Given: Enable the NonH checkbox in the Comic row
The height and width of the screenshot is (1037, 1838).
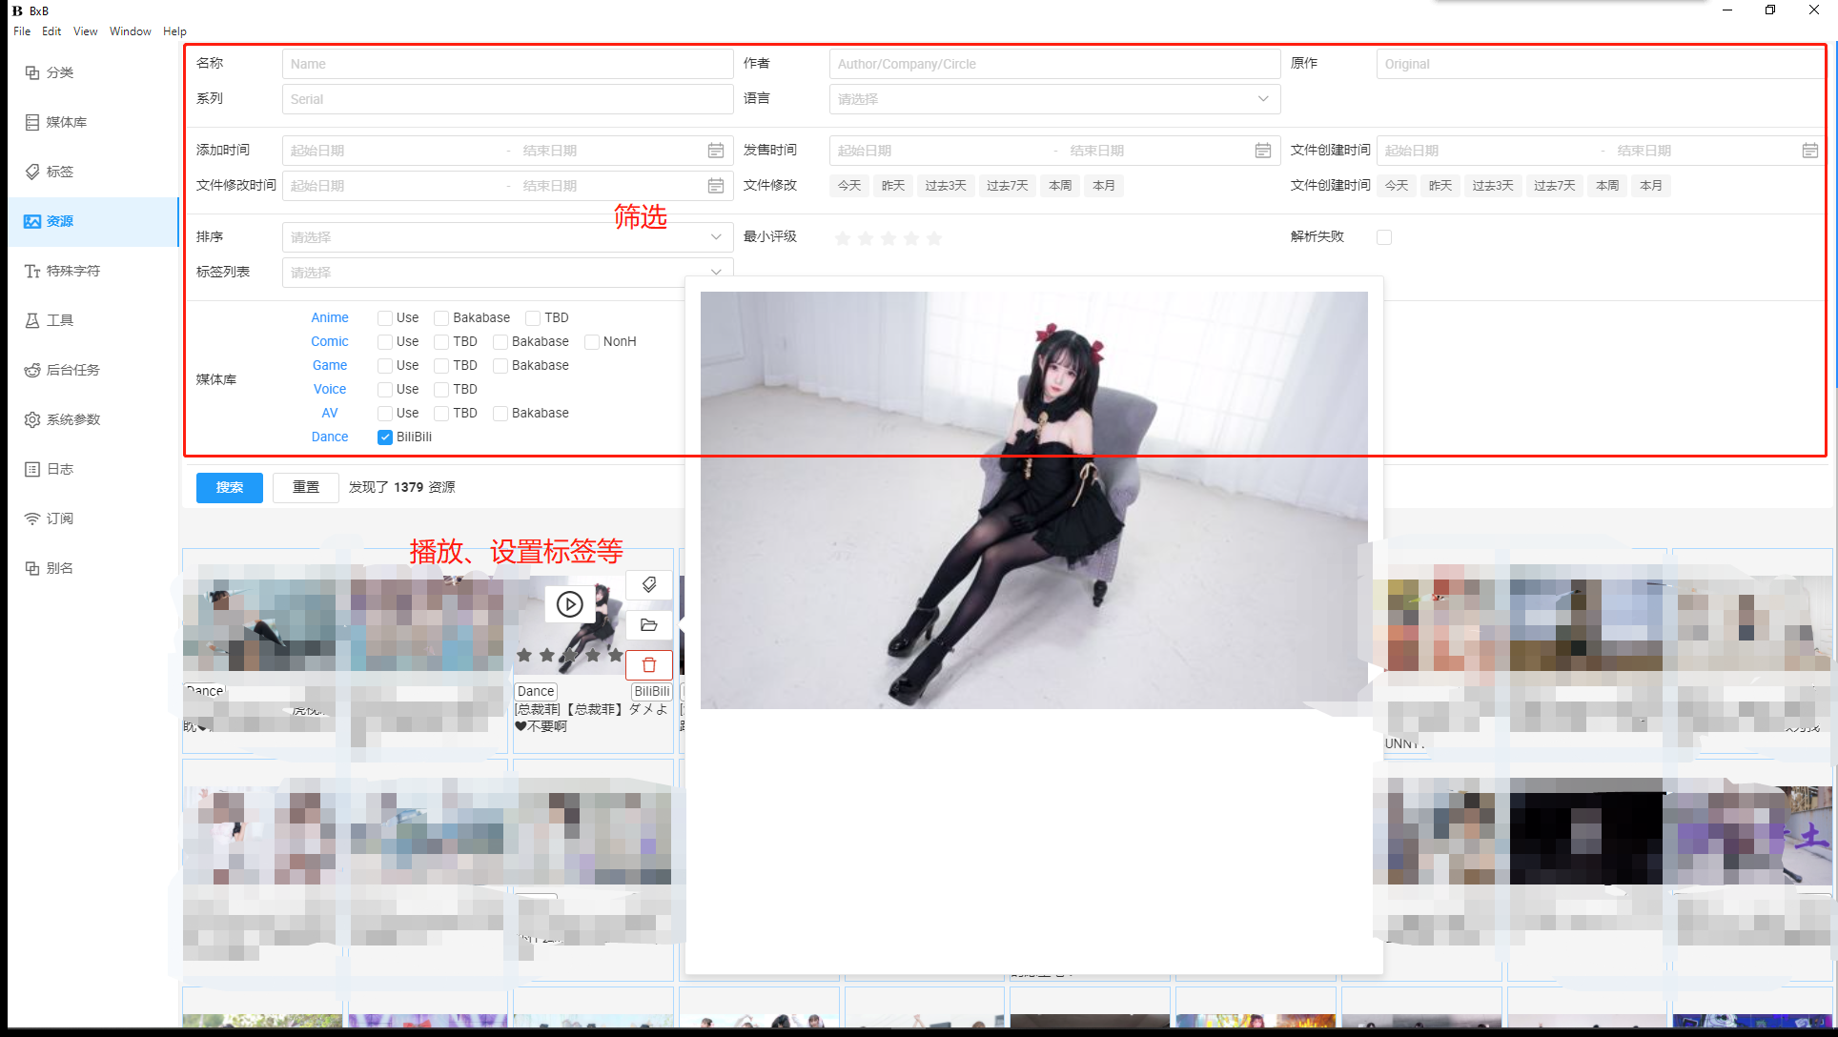Looking at the screenshot, I should pos(592,342).
